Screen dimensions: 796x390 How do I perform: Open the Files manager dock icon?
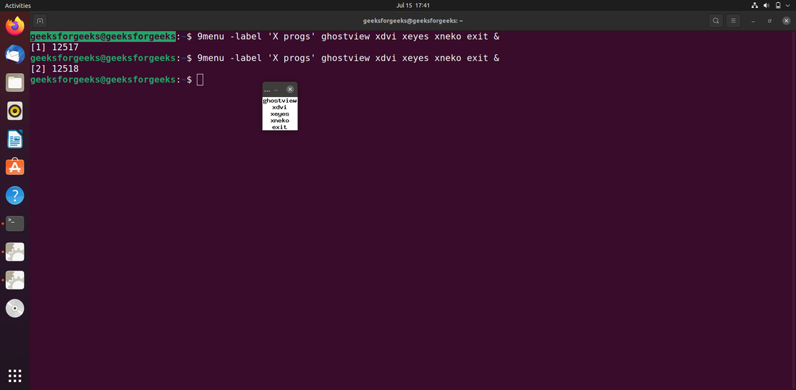click(x=14, y=82)
